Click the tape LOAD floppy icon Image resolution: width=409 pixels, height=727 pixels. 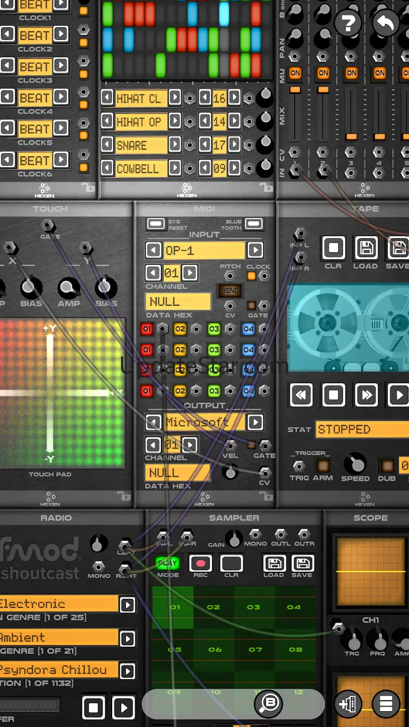click(365, 248)
